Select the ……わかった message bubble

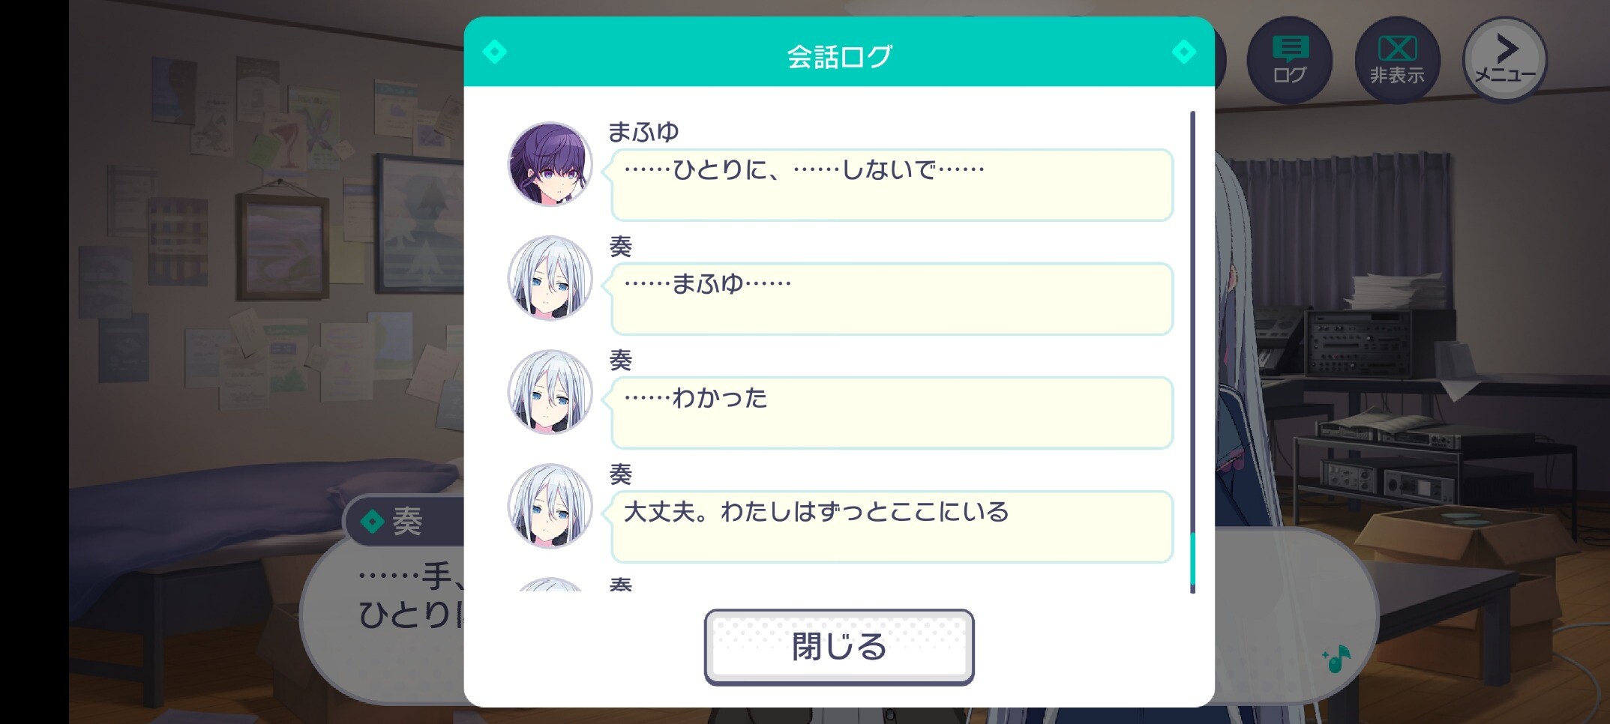tap(892, 413)
